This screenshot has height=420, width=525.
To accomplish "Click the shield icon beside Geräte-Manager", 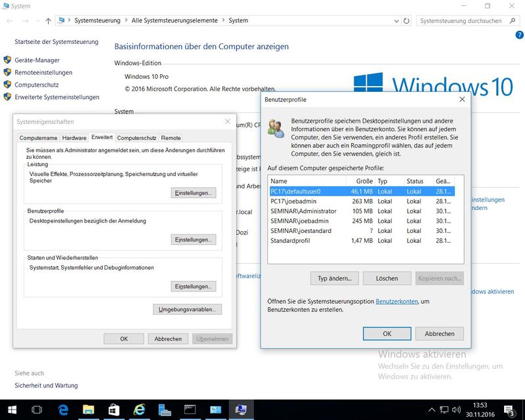I will [7, 60].
